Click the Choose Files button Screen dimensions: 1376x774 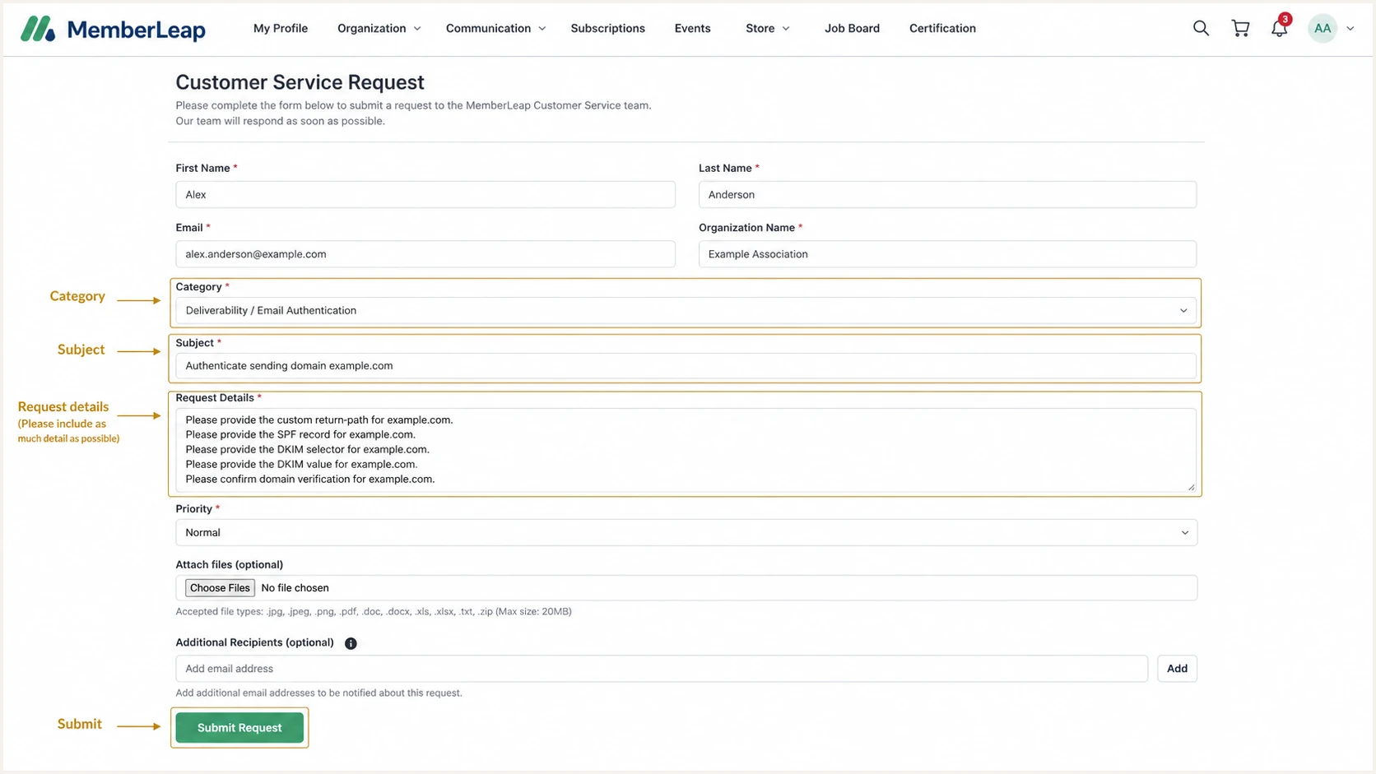(220, 588)
